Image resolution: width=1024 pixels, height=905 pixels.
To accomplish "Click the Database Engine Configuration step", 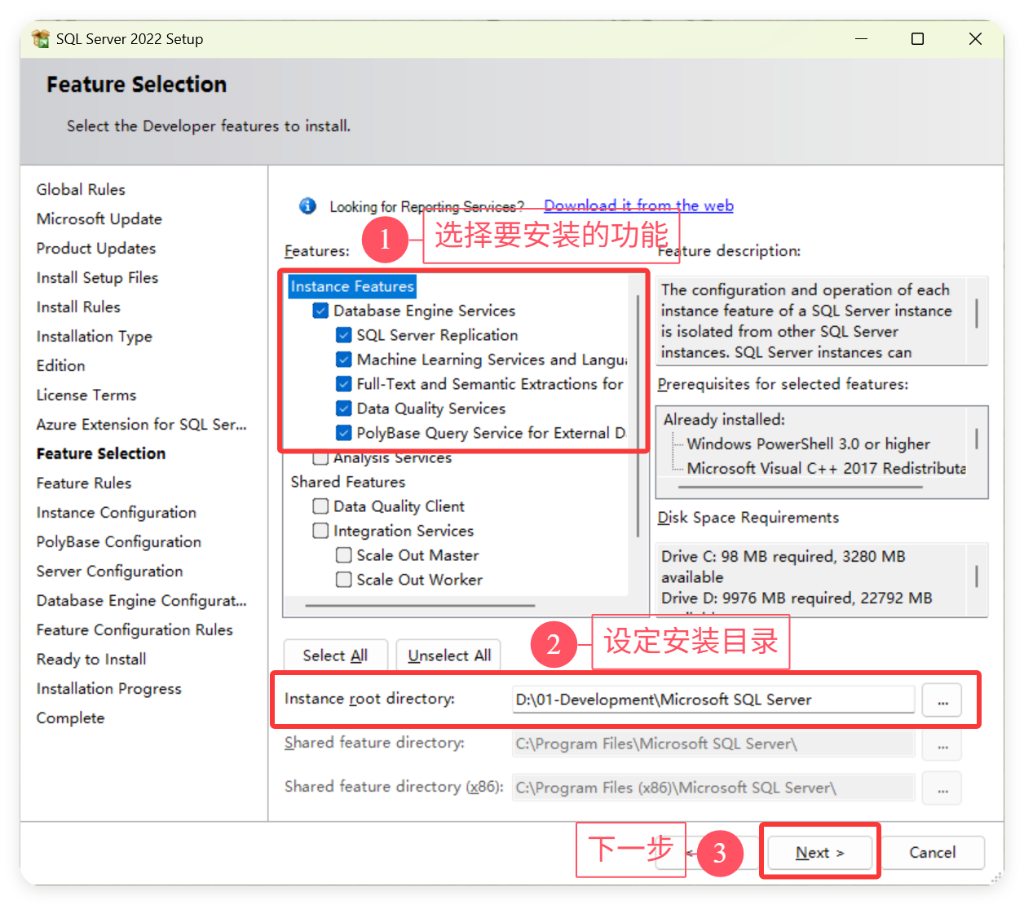I will point(141,600).
